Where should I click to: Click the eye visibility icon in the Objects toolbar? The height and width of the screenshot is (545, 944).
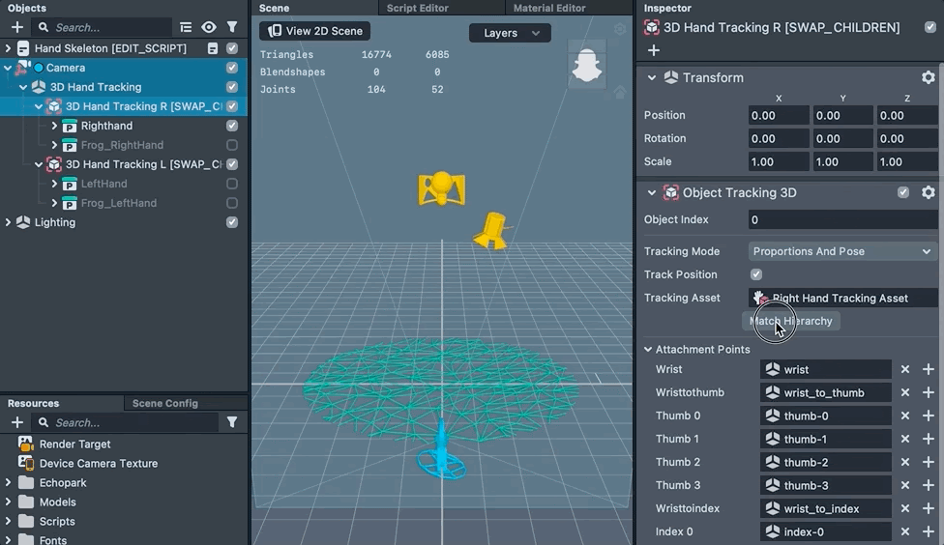(209, 27)
